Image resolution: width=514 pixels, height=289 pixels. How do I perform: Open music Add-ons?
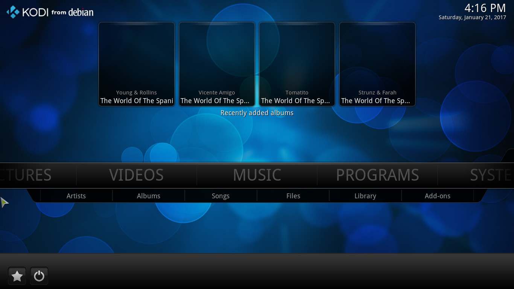(x=437, y=196)
